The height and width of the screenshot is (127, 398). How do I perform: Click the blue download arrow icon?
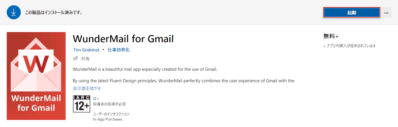point(14,13)
